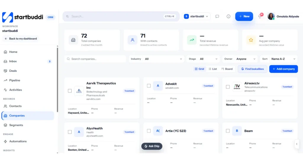Select the Beam company checkbox
This screenshot has height=163, width=303.
point(228,131)
